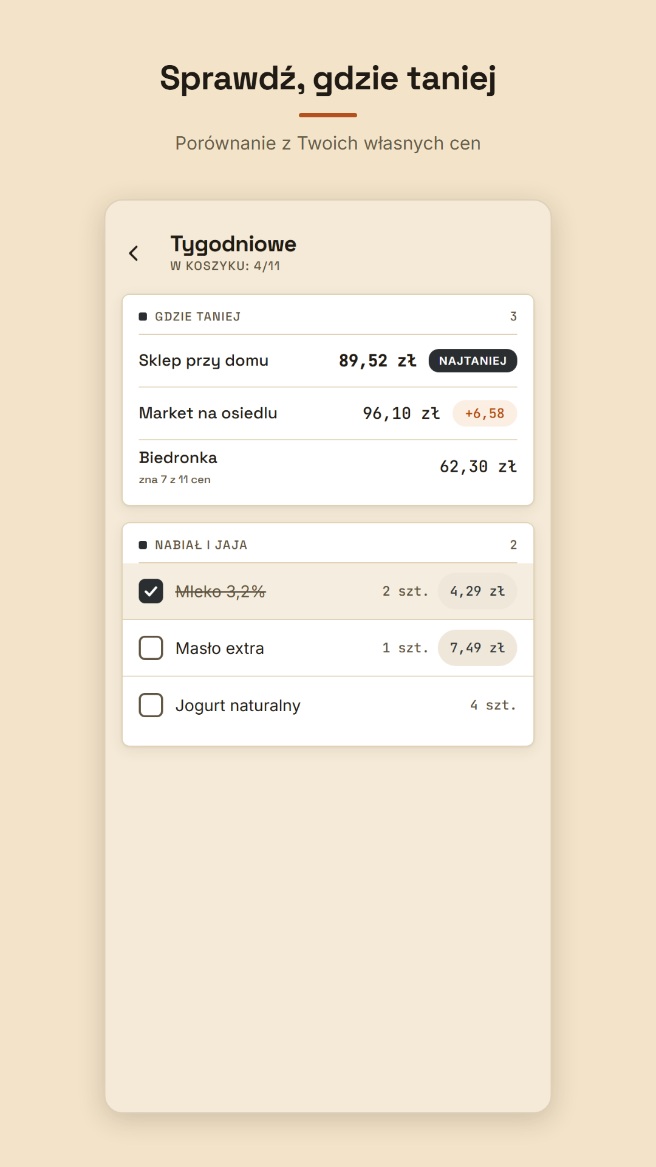Go back using the left chevron arrow
This screenshot has height=1167, width=656.
(x=134, y=253)
